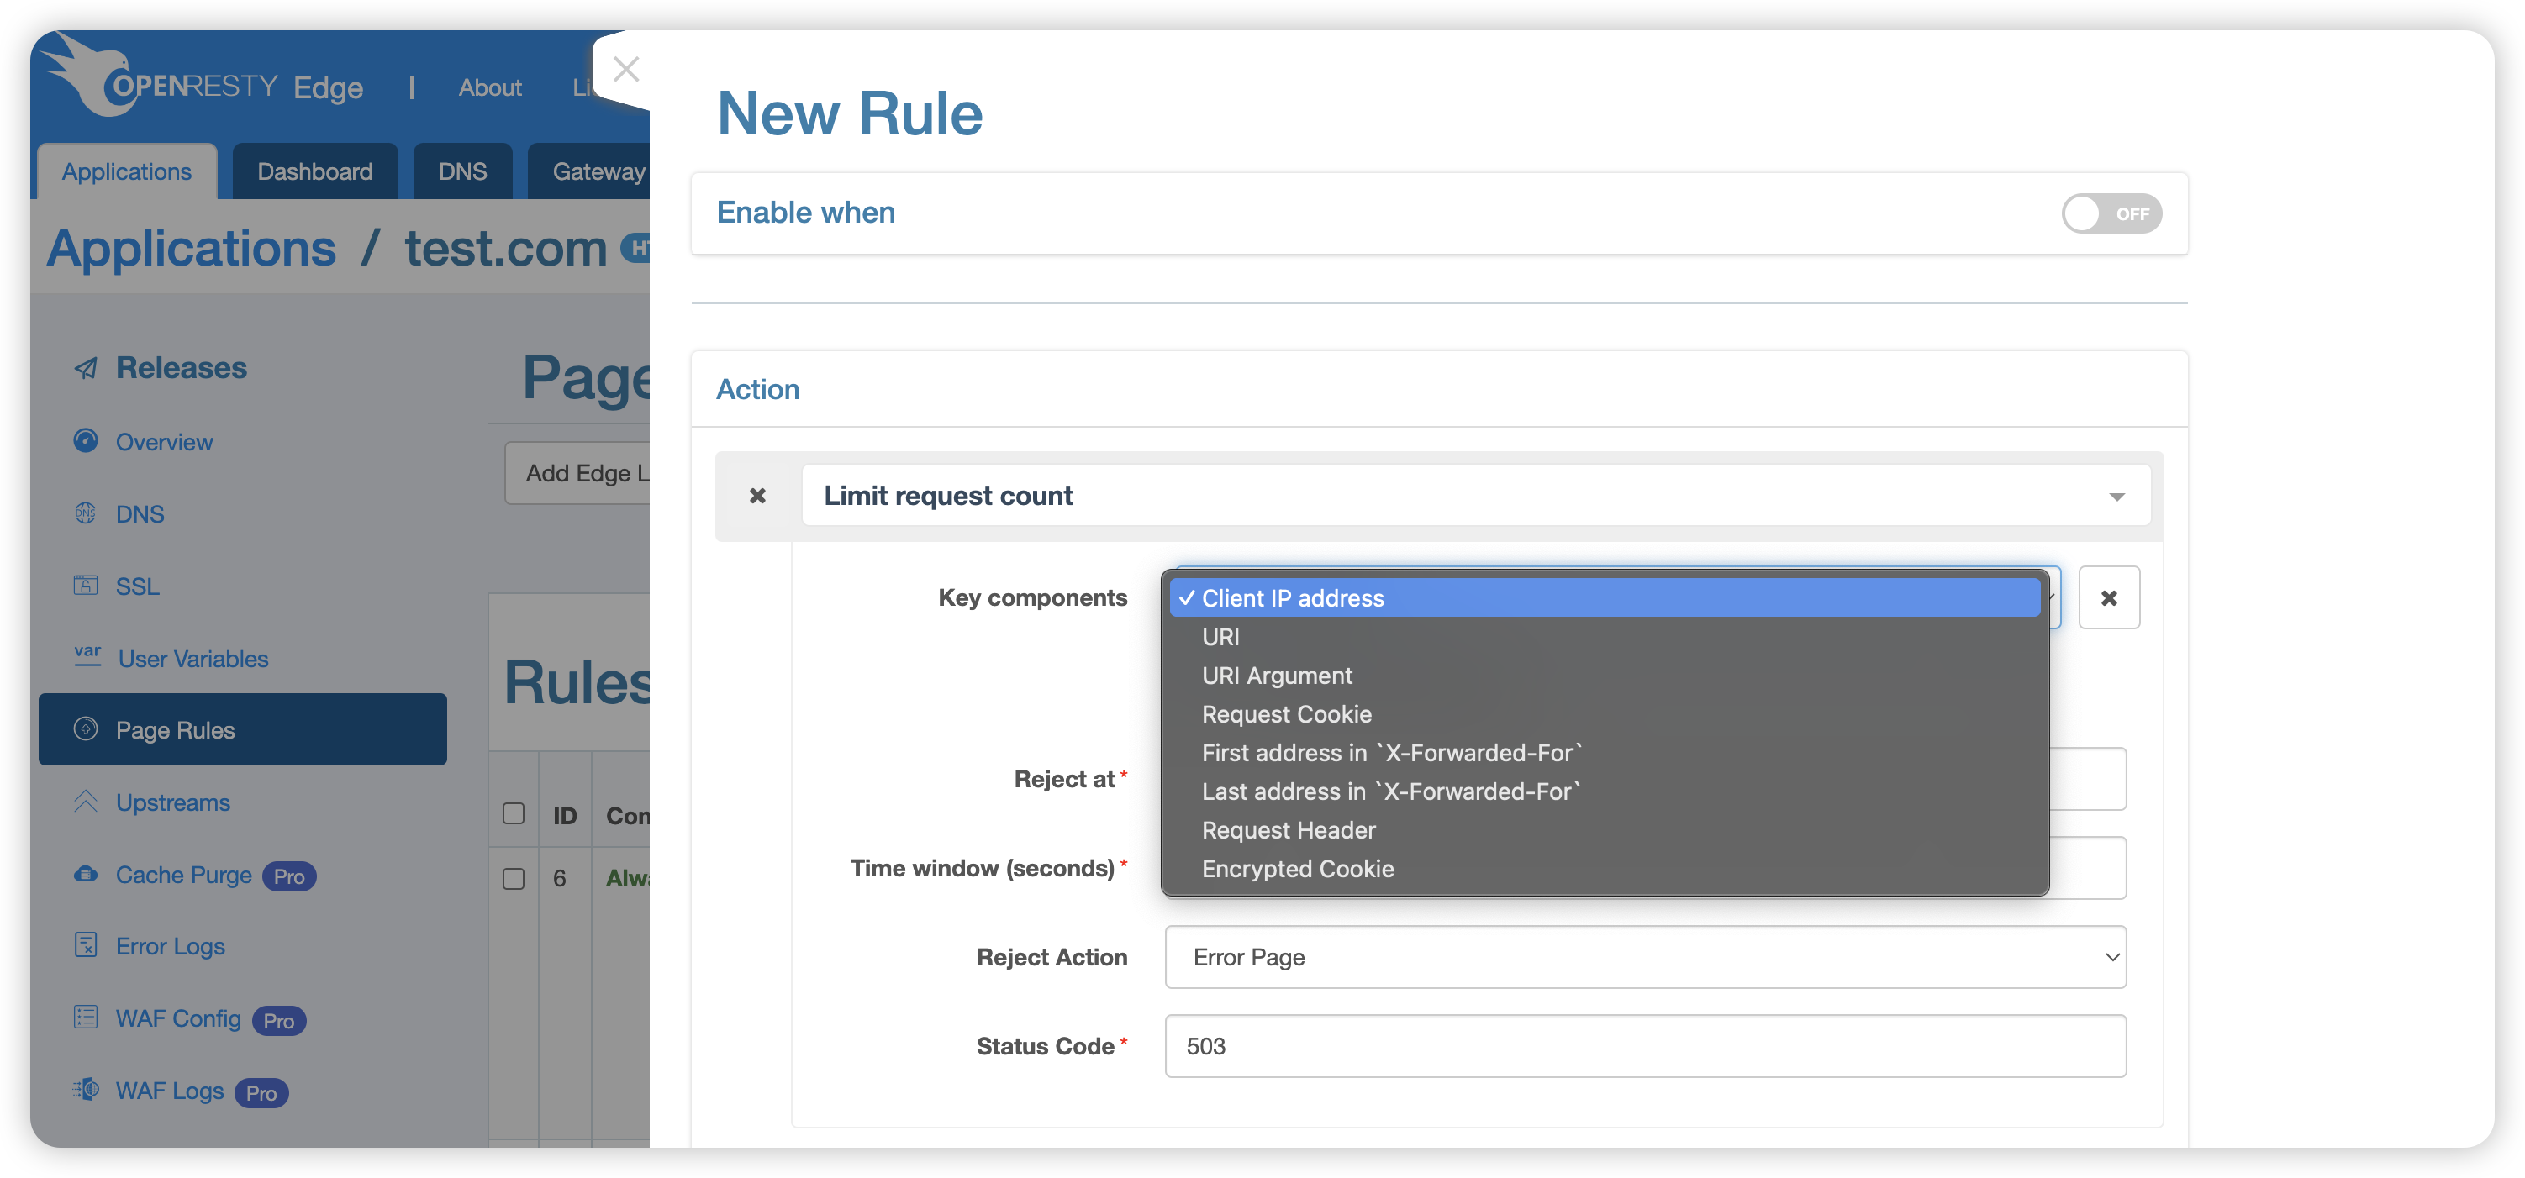The height and width of the screenshot is (1178, 2525).
Task: Click the Cache Purge icon in sidebar
Action: coord(84,874)
